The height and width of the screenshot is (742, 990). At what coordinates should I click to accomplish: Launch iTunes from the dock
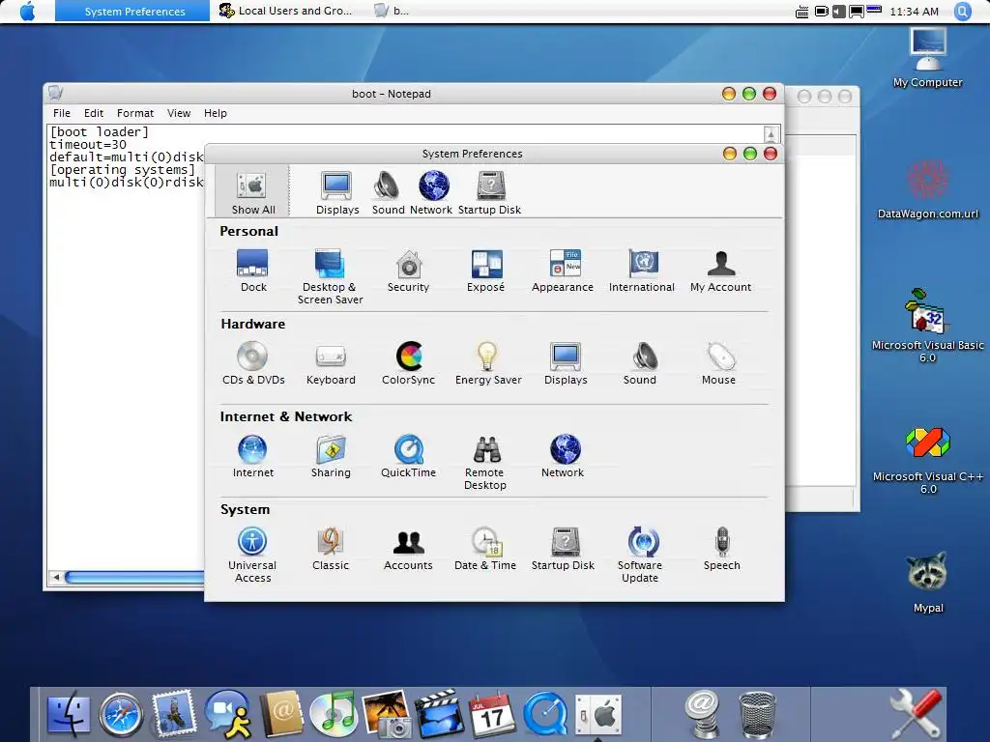point(334,714)
